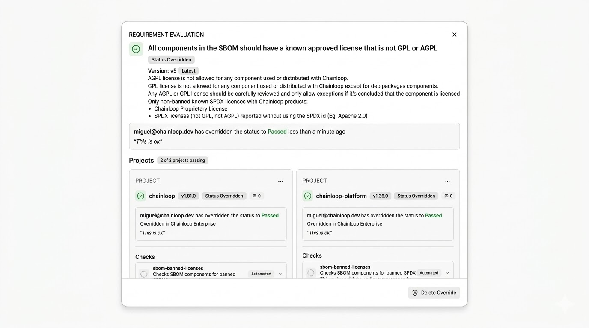Screen dimensions: 589x328
Task: Switch to the Latest version tag
Action: (188, 70)
